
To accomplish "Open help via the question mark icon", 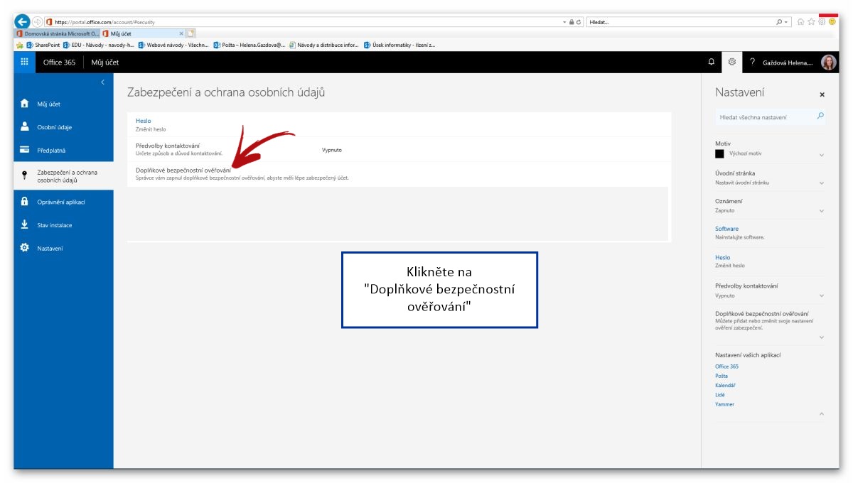I will [x=752, y=63].
